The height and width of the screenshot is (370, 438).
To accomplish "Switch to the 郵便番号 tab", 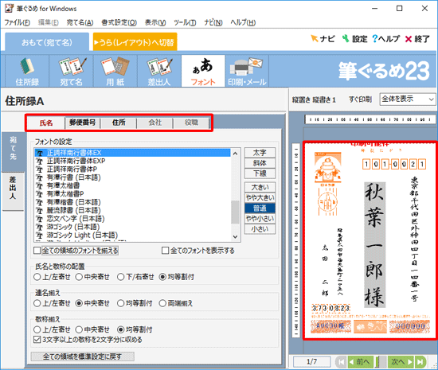I will (82, 123).
